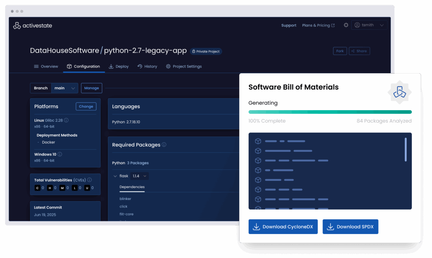The width and height of the screenshot is (432, 258).
Task: Toggle the light/dark theme sun icon
Action: pos(346,25)
